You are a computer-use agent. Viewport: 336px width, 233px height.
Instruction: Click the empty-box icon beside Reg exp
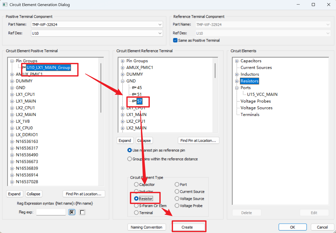pos(82,212)
